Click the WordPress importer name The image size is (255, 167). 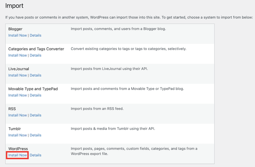tap(18, 149)
